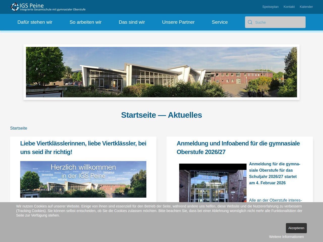Expand the 'So arbeiten wir' menu
Image resolution: width=323 pixels, height=242 pixels.
tap(86, 22)
